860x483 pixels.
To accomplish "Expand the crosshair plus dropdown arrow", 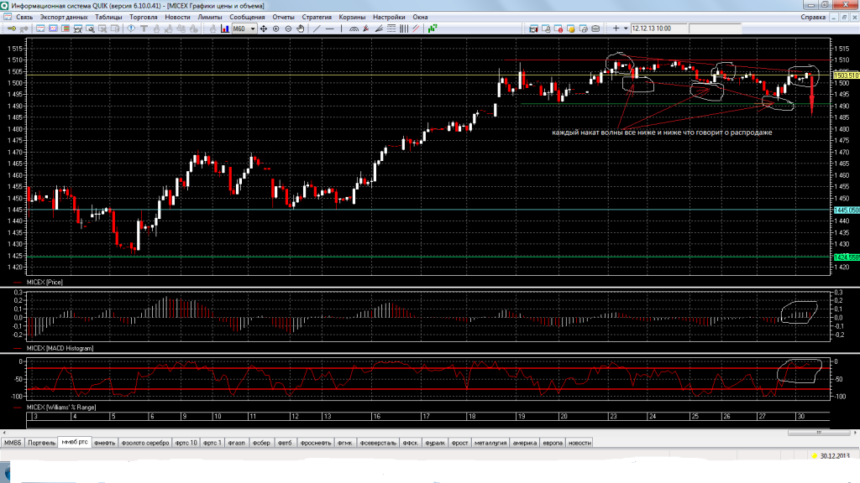I will [625, 29].
